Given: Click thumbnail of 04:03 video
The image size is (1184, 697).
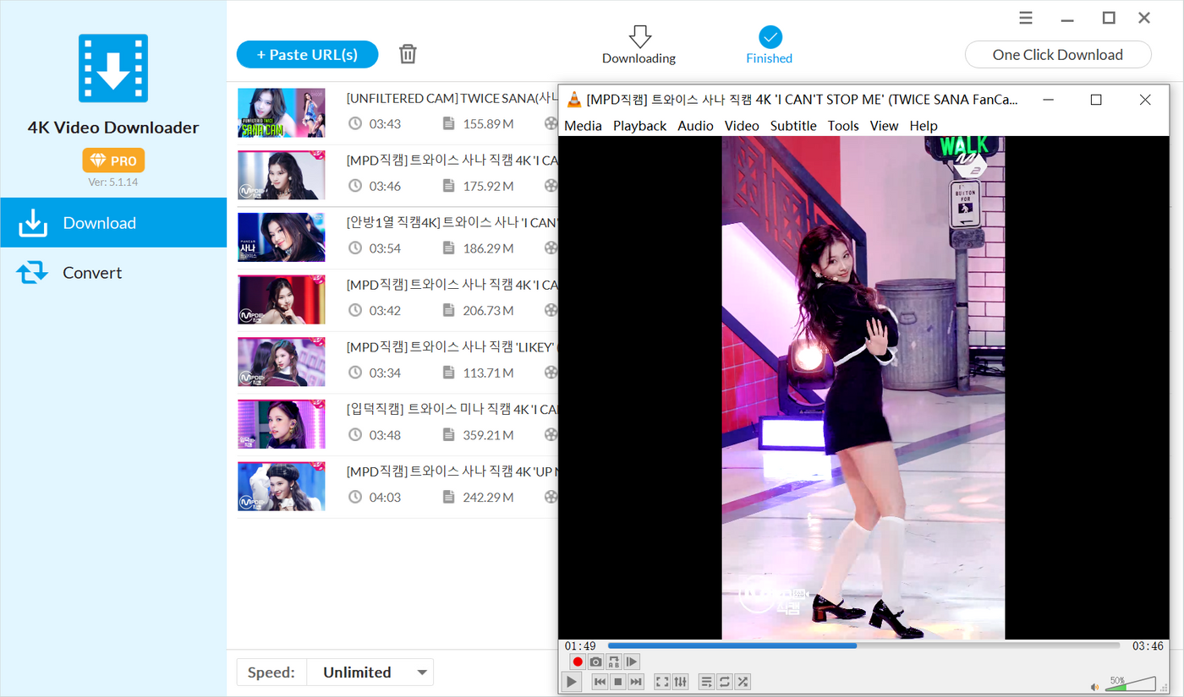Looking at the screenshot, I should pyautogui.click(x=282, y=487).
